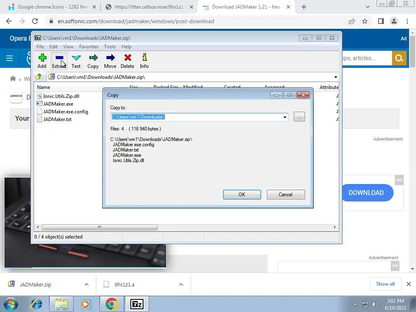Open Chrome tab search chevron
This screenshot has height=312, width=416.
[367, 7]
